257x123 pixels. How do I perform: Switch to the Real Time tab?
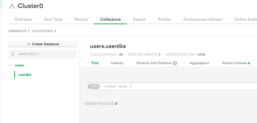click(53, 19)
